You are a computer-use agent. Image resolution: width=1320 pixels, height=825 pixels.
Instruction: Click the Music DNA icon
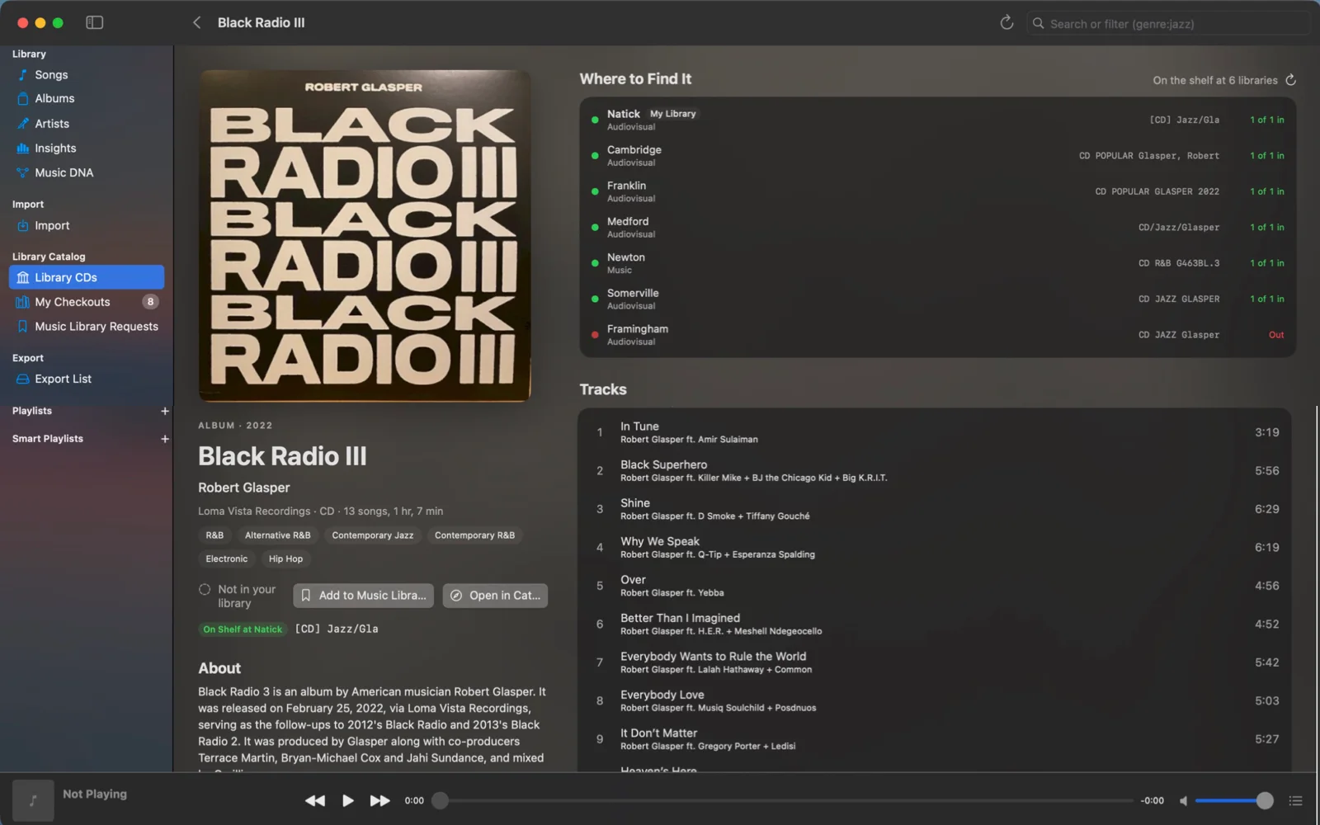[23, 172]
